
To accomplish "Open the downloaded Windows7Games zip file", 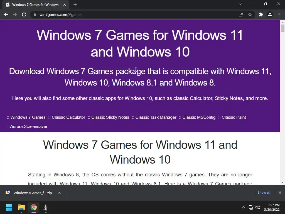I will coord(33,193).
